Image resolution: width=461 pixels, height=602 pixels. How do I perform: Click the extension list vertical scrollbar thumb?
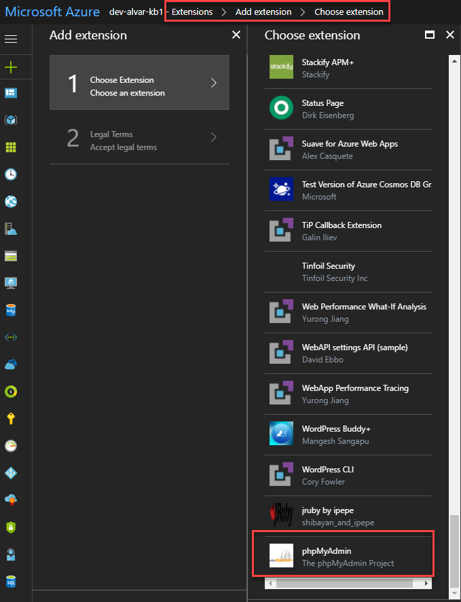coord(454,551)
